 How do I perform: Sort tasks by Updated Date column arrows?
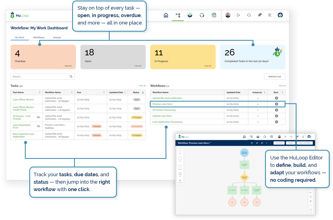point(125,93)
